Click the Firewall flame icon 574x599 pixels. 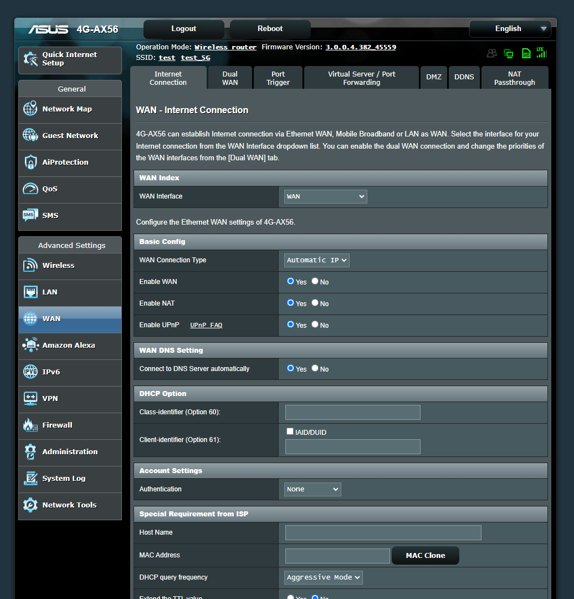click(30, 425)
